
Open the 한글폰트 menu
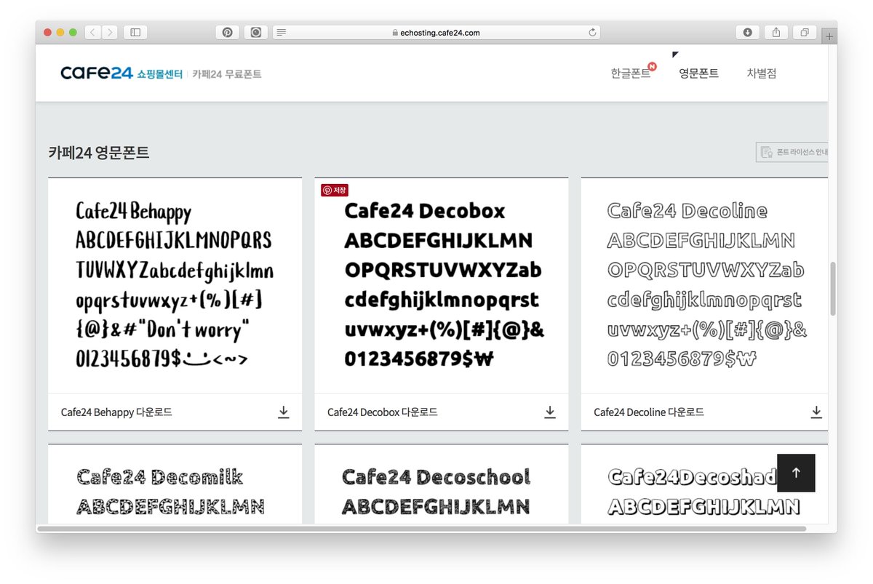(631, 73)
